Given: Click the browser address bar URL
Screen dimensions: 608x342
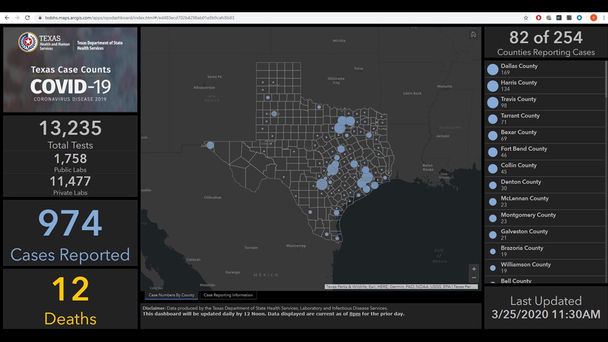Looking at the screenshot, I should (140, 18).
